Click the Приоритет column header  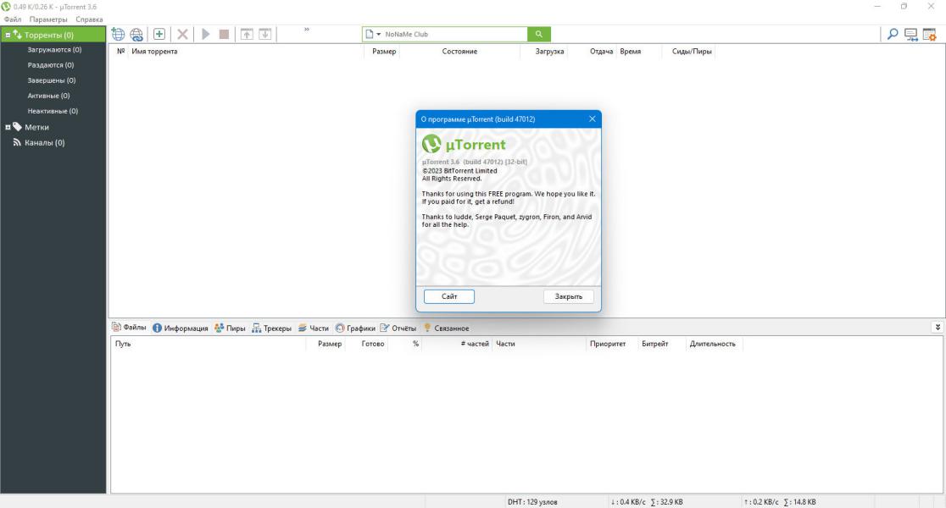coord(608,344)
